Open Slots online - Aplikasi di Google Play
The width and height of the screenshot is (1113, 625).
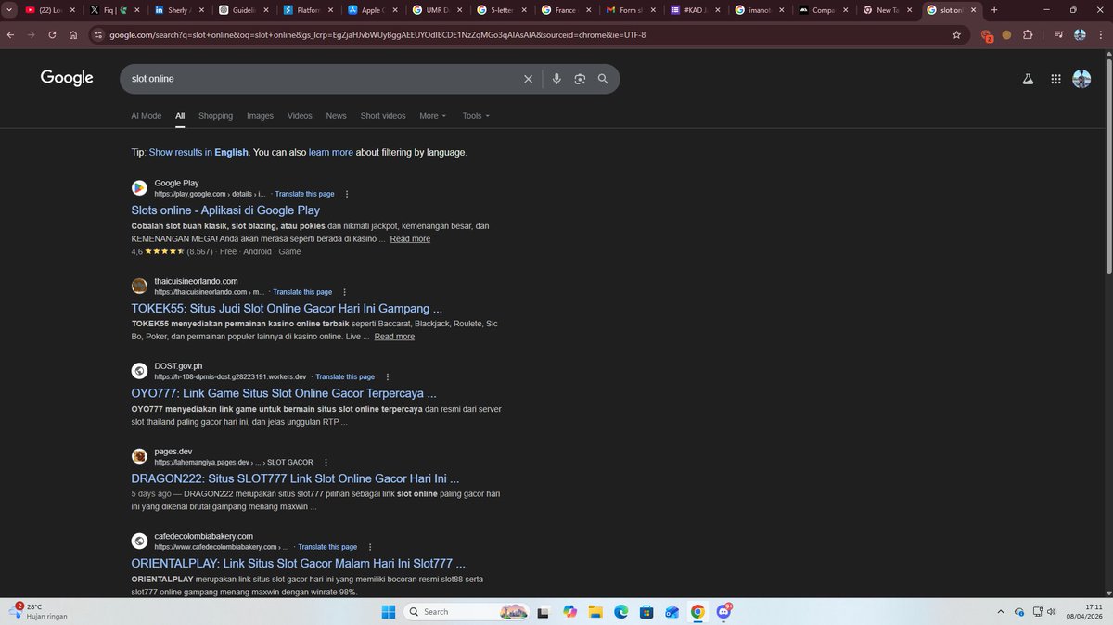[x=225, y=210]
